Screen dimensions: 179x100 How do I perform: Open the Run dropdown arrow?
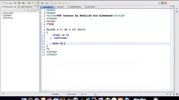21,3
